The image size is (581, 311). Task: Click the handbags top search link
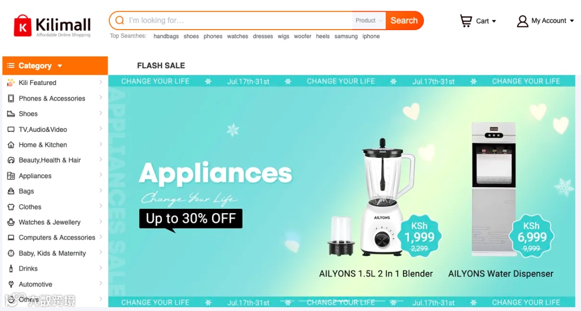(x=166, y=37)
